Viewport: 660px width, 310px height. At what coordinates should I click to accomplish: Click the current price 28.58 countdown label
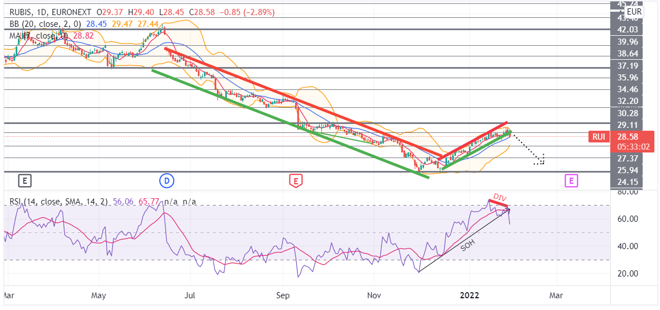(x=633, y=142)
